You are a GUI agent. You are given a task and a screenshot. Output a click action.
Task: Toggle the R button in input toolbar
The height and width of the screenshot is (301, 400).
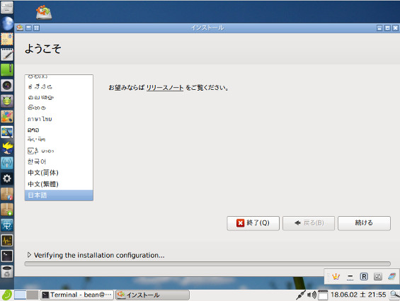[364, 276]
